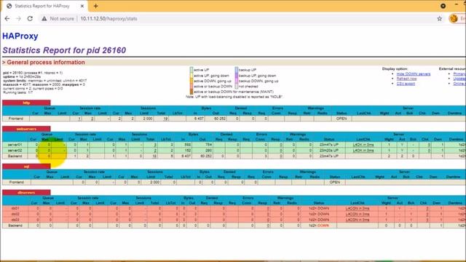Click the Not secure warning icon
The image size is (466, 262).
44,18
